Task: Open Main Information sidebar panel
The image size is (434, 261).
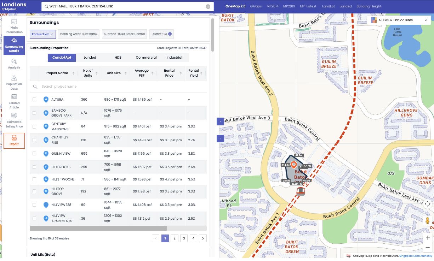Action: 14,26
